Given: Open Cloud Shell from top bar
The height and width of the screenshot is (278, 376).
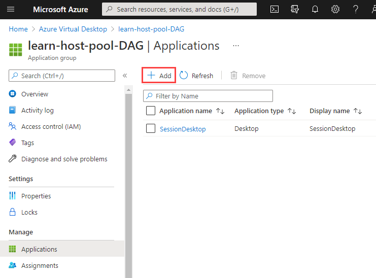Looking at the screenshot, I should pyautogui.click(x=275, y=9).
